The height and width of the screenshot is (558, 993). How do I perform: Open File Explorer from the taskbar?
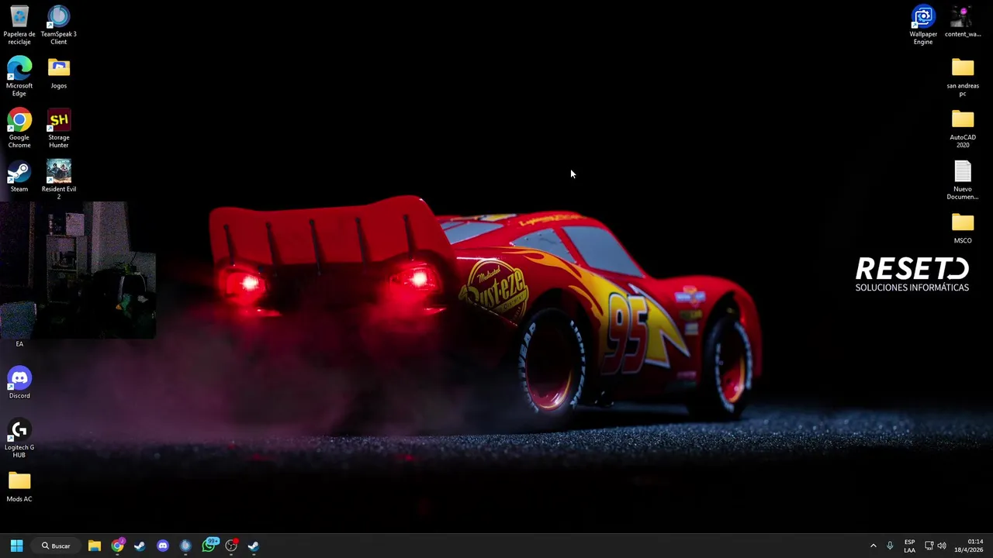pyautogui.click(x=95, y=546)
